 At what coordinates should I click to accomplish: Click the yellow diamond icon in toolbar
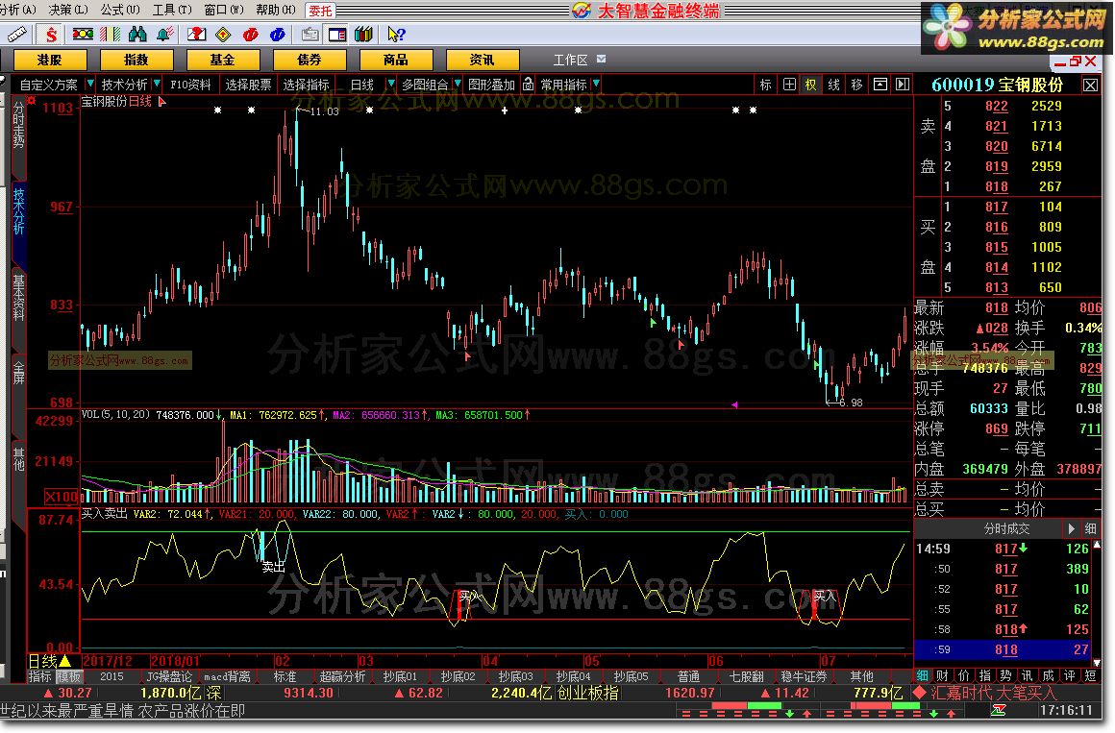click(x=223, y=35)
